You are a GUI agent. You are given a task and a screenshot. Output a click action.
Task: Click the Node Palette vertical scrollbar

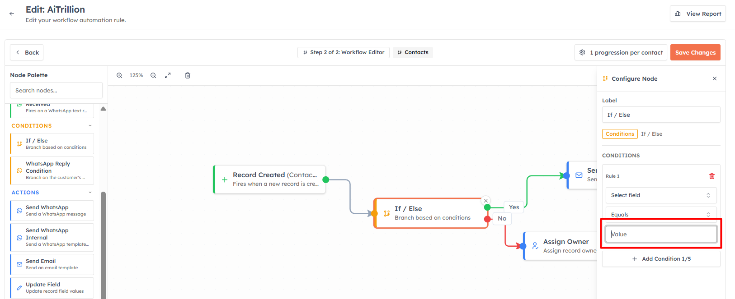tap(103, 244)
